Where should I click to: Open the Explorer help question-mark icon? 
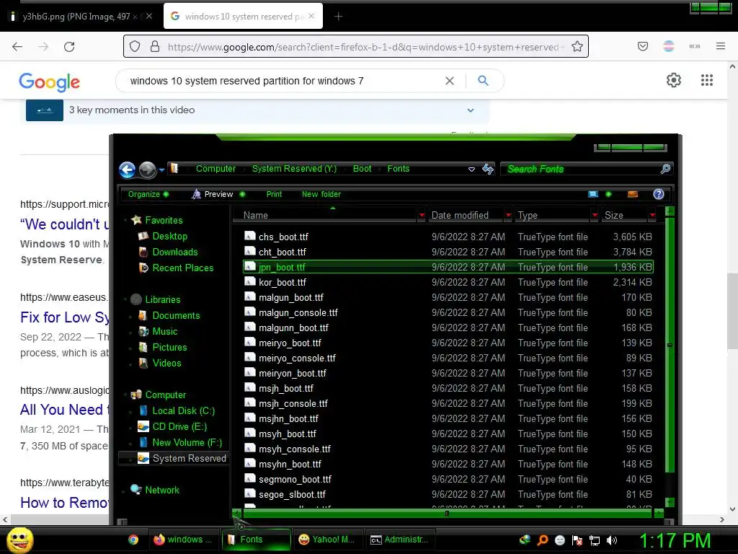(x=659, y=194)
